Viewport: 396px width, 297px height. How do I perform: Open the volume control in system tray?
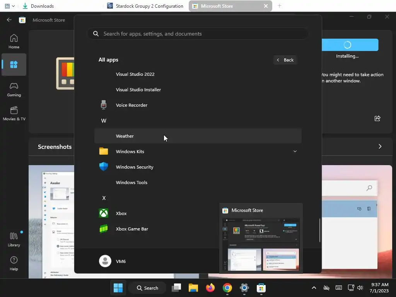(x=360, y=288)
